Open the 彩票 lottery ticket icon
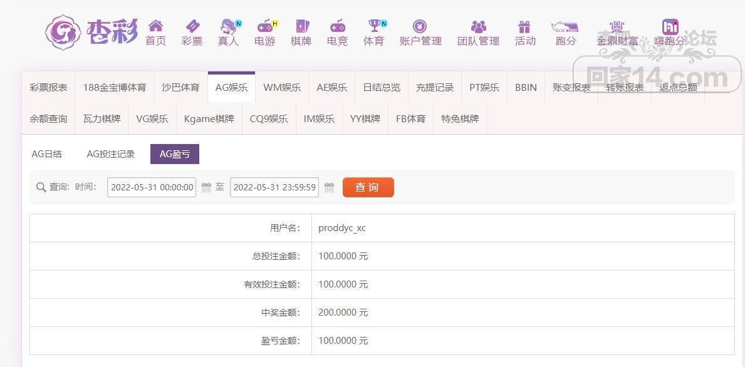 tap(192, 26)
